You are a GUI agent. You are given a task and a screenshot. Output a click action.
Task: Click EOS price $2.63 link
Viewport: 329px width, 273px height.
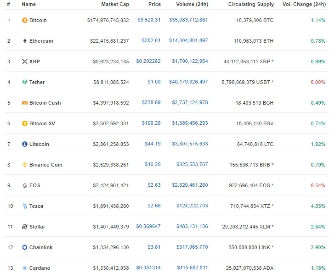click(x=154, y=185)
